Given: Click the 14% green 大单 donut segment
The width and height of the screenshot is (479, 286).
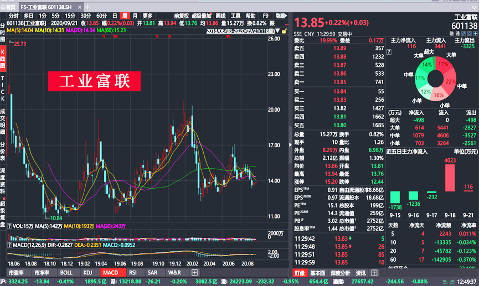Looking at the screenshot, I should [426, 65].
